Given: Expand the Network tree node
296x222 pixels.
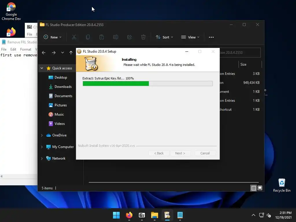Looking at the screenshot, I should [42, 158].
